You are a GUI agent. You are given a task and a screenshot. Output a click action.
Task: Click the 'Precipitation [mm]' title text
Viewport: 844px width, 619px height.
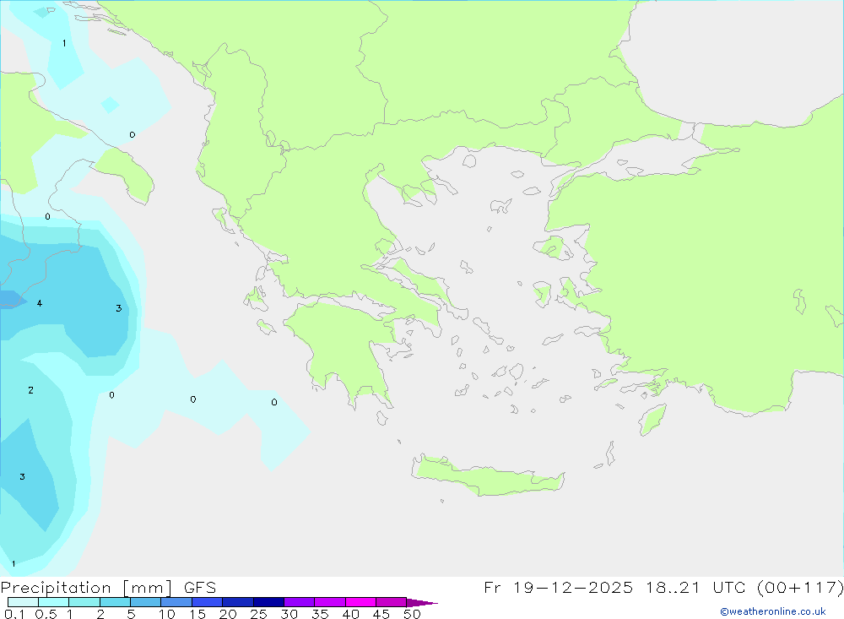86,588
